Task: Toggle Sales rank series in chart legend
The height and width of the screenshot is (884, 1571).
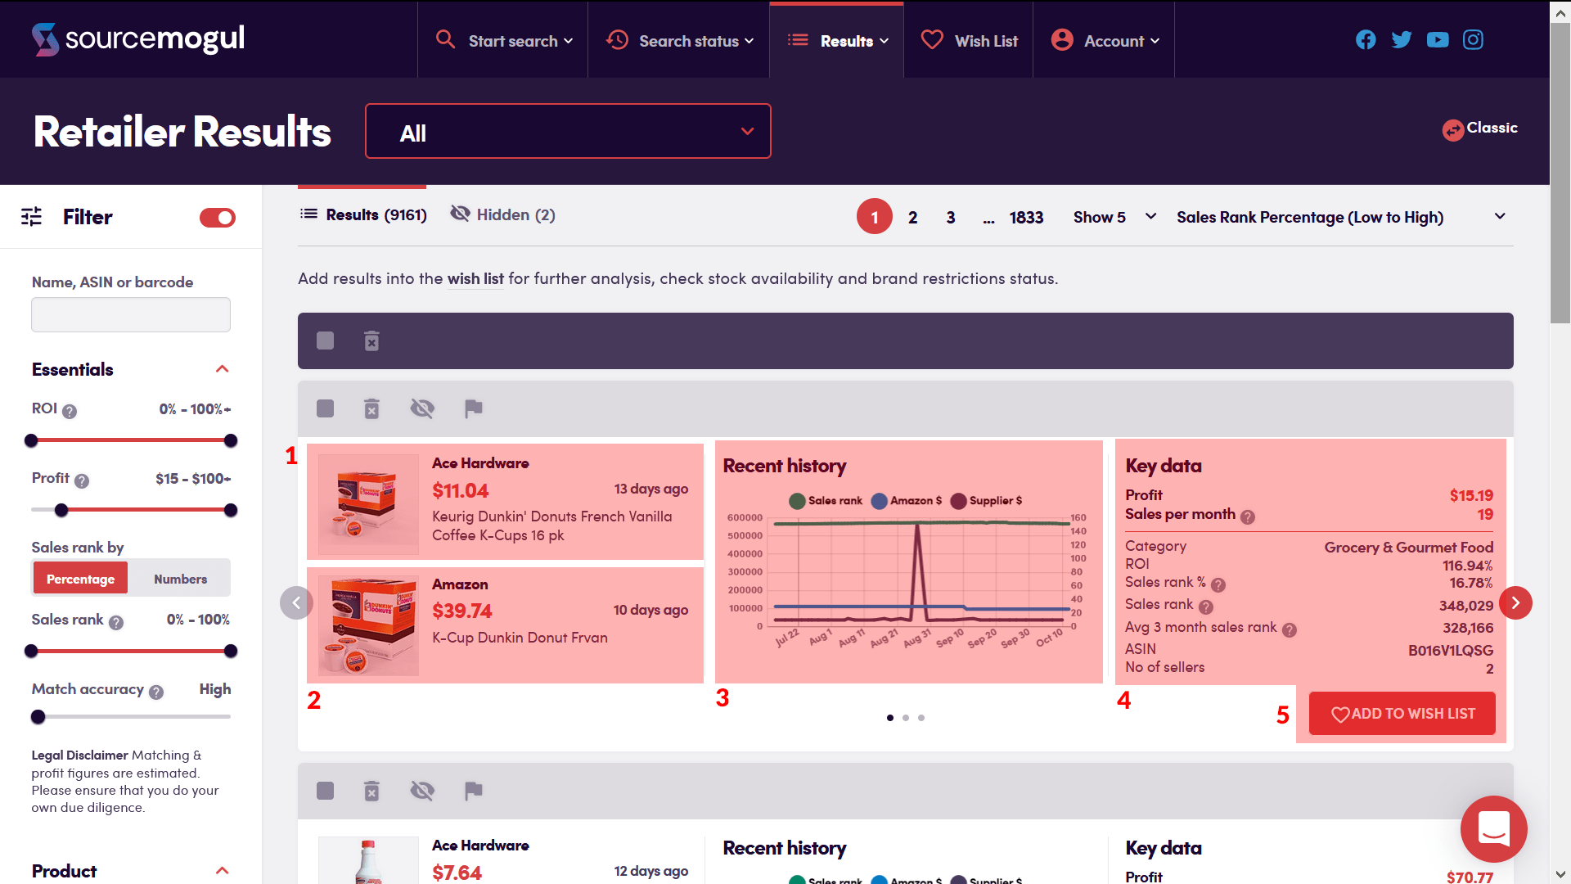Action: point(825,501)
